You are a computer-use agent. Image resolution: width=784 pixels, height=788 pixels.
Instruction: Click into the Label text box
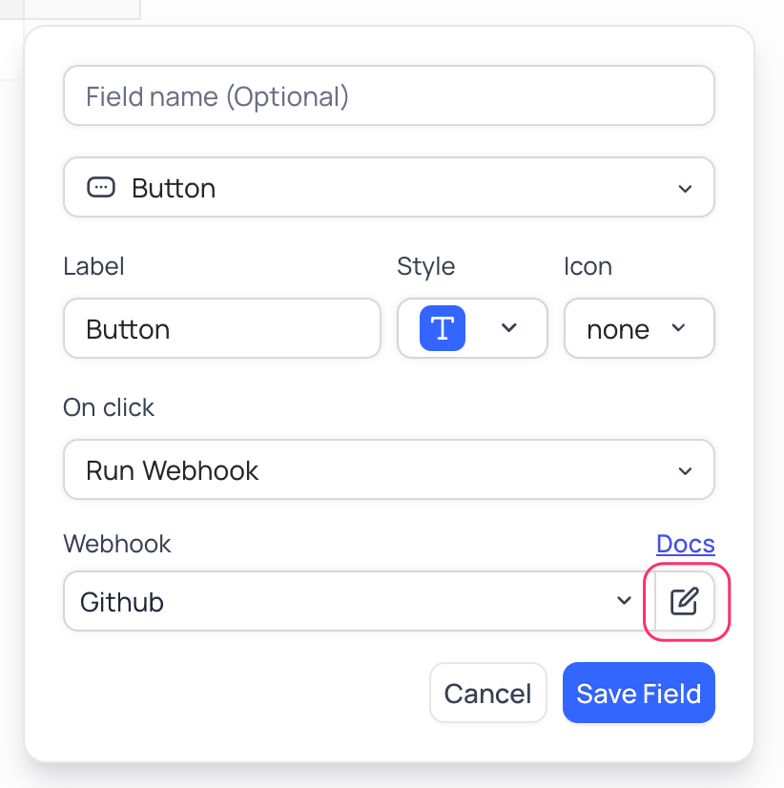coord(221,329)
